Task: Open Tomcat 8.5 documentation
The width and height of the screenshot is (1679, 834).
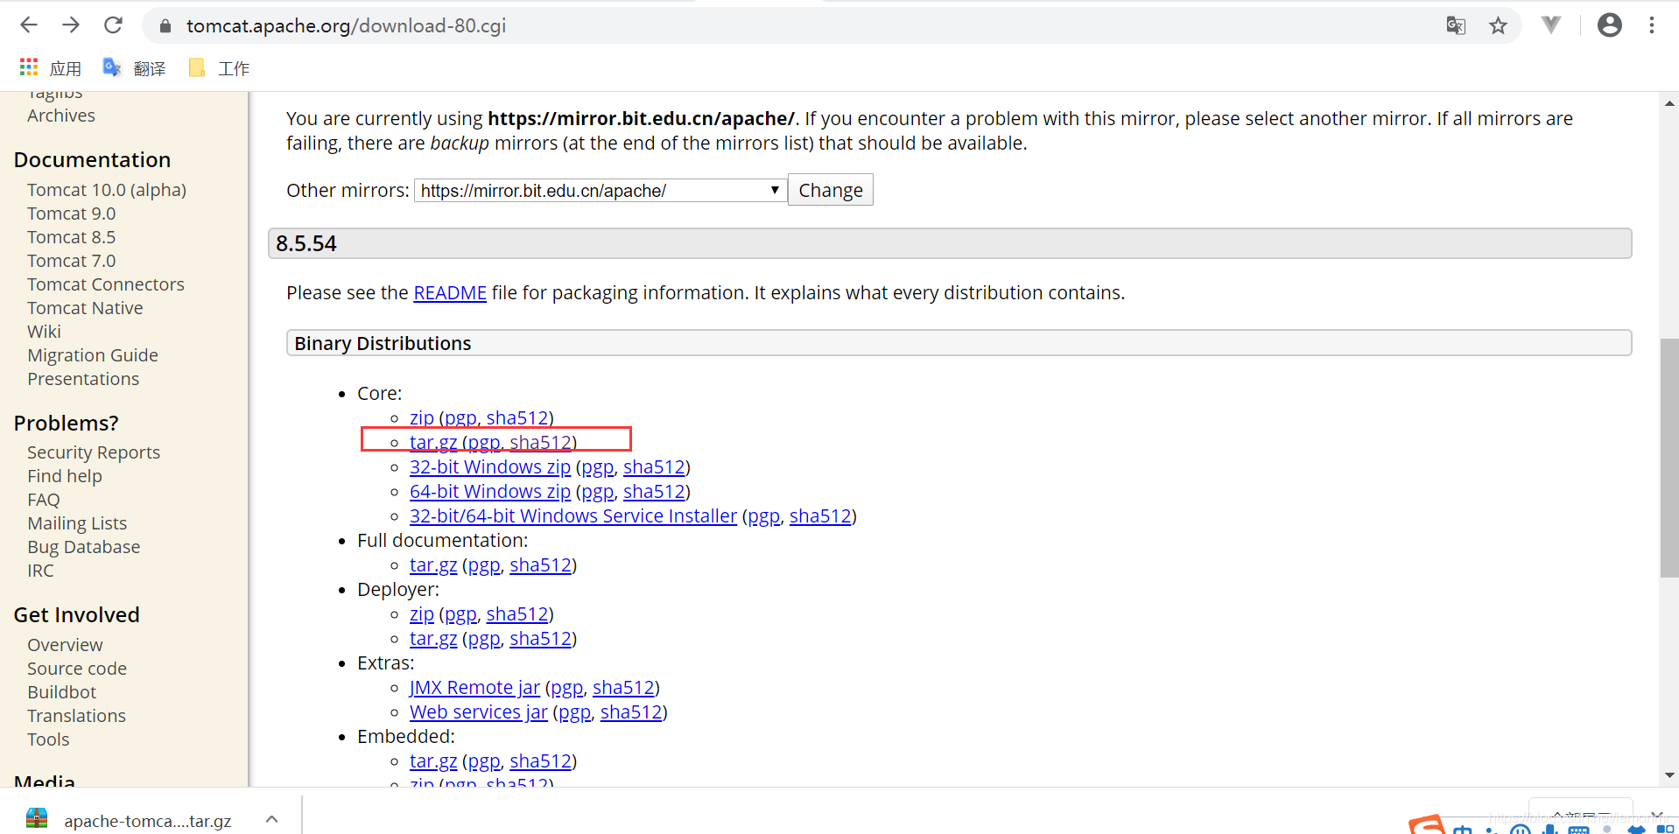Action: [71, 237]
